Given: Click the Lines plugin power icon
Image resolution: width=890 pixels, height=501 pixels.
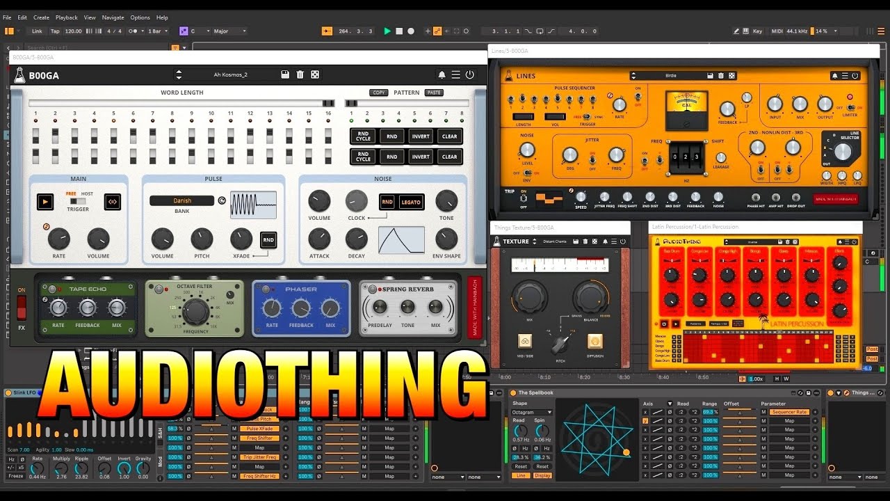Looking at the screenshot, I should [x=855, y=76].
